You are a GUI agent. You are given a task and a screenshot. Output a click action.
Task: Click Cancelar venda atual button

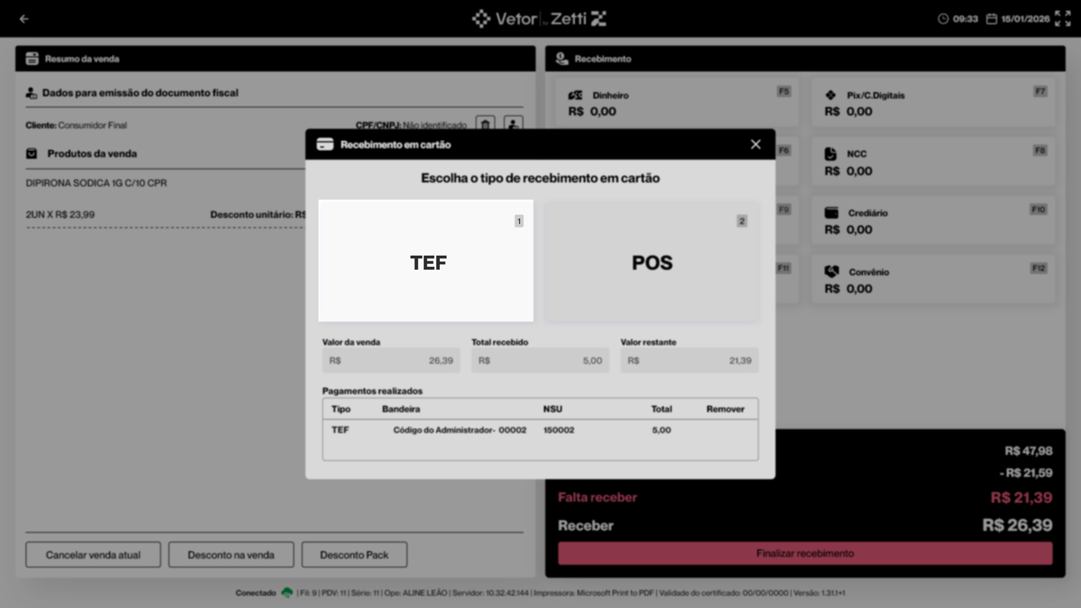[93, 555]
